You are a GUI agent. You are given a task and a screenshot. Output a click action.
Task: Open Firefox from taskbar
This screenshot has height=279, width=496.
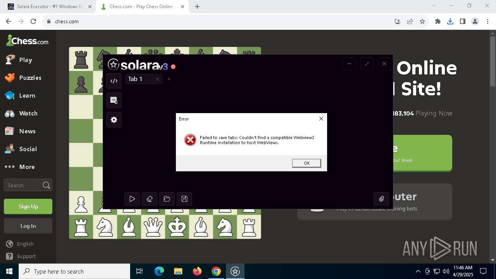[x=197, y=271]
